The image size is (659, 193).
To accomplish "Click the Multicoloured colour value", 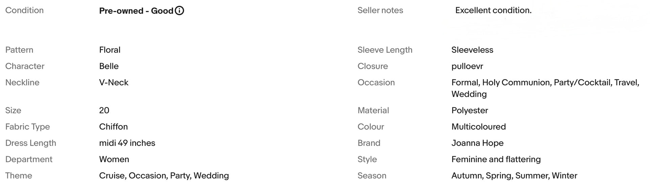I will 479,127.
